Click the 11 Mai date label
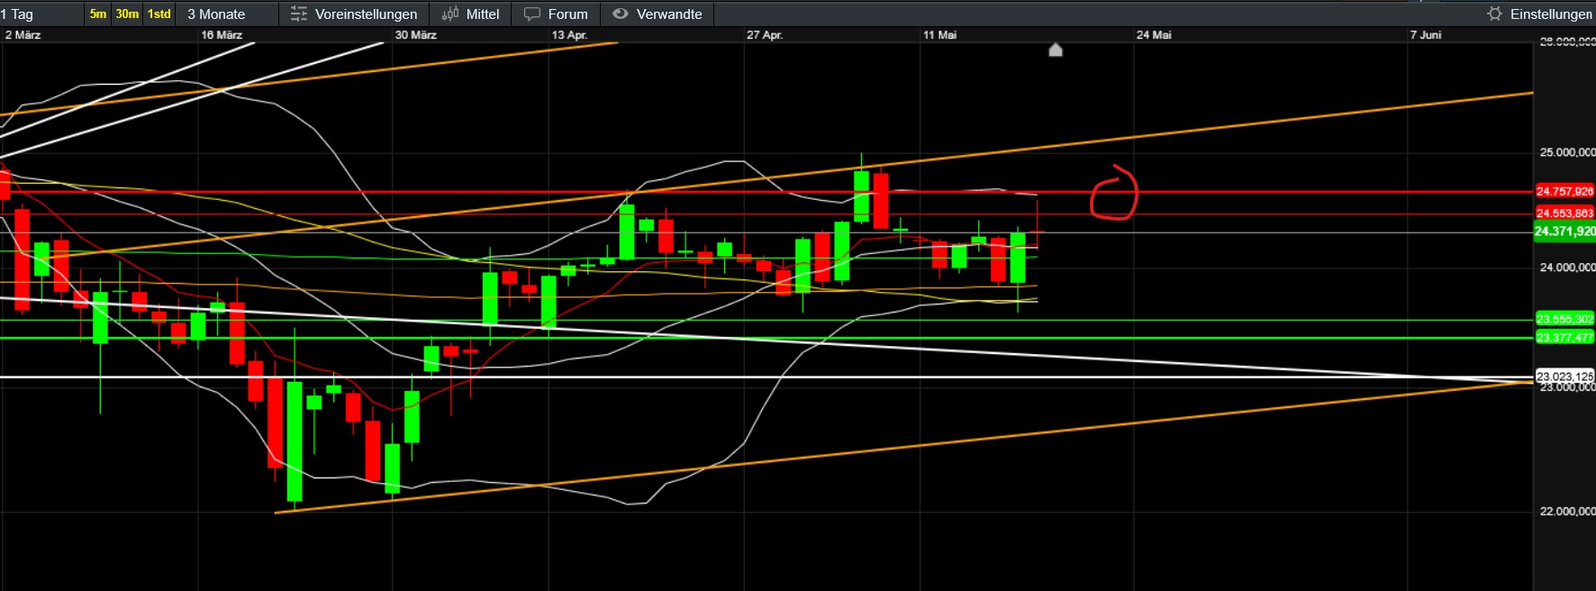The width and height of the screenshot is (1596, 591). point(939,35)
